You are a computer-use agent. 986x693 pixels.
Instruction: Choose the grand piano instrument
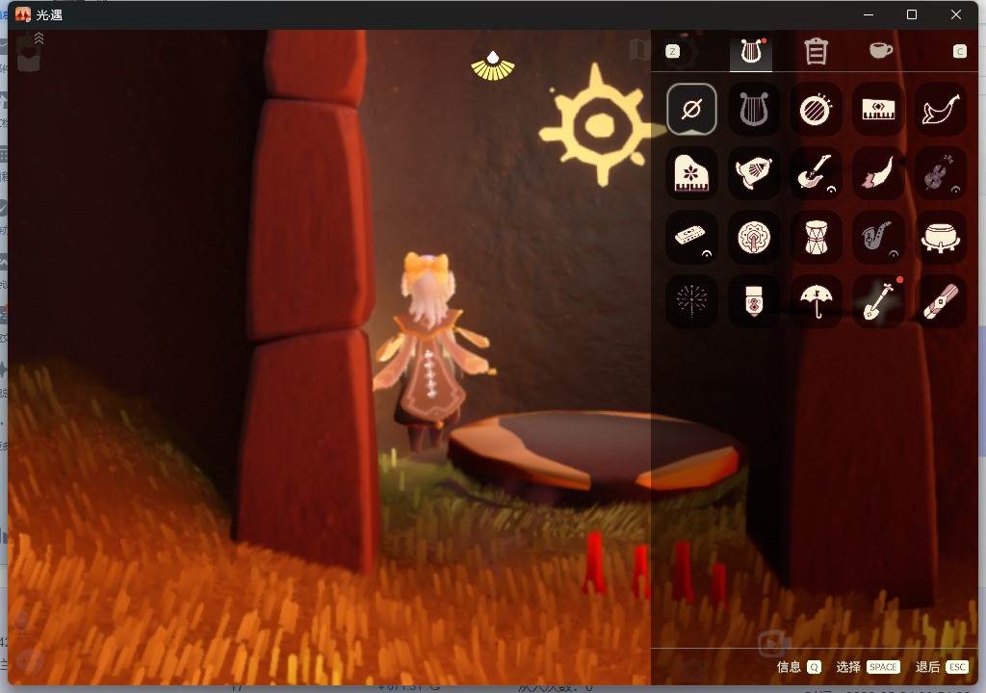tap(691, 173)
